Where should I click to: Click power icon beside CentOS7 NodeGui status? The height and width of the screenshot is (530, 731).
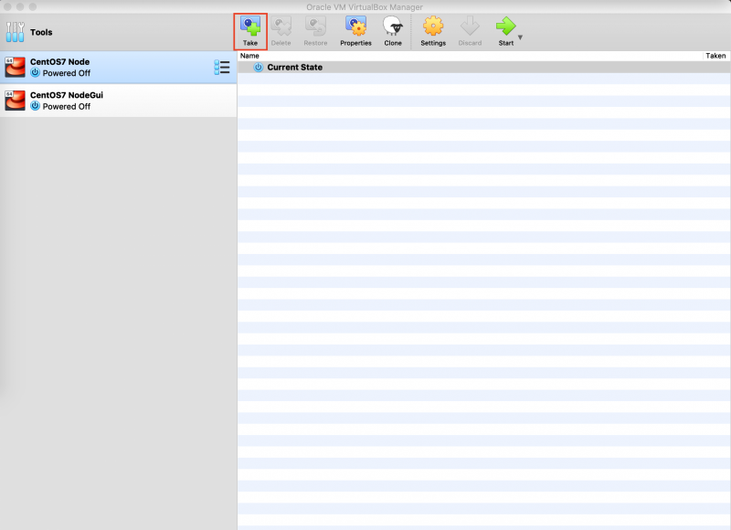pyautogui.click(x=35, y=106)
